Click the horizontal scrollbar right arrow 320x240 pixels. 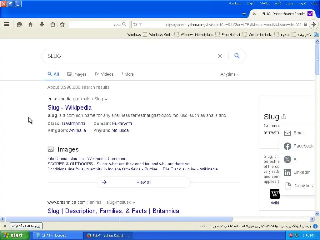click(312, 219)
